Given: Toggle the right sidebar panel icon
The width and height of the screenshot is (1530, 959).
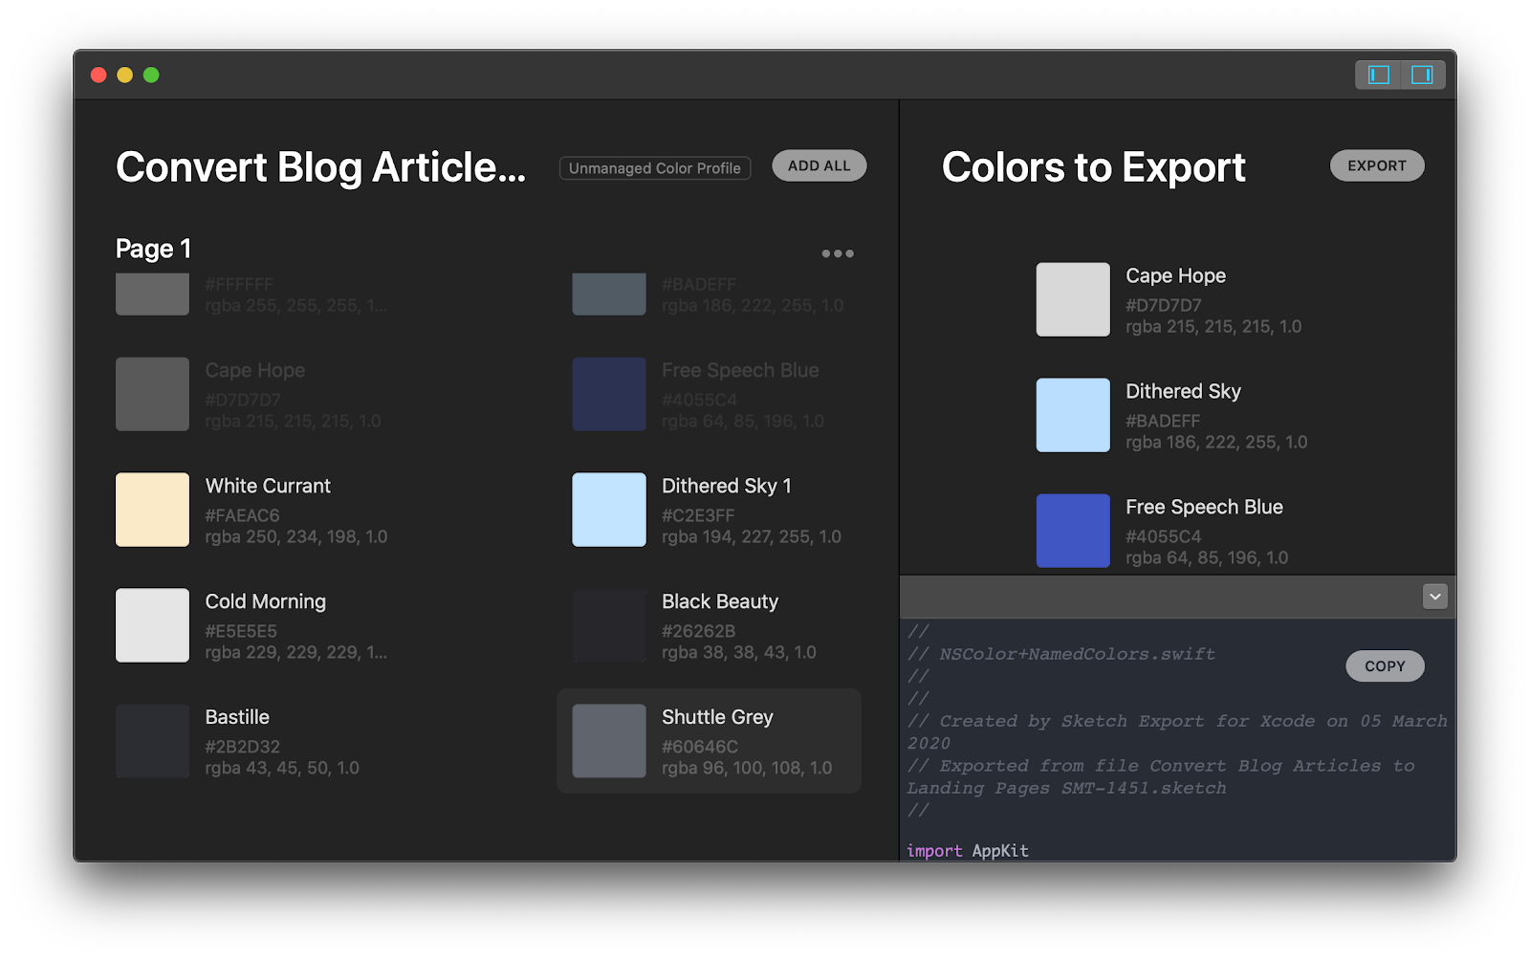Looking at the screenshot, I should coord(1422,75).
